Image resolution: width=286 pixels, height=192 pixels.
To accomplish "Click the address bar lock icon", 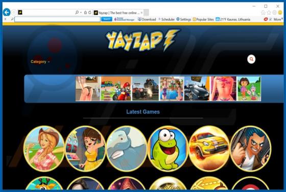I will point(85,12).
